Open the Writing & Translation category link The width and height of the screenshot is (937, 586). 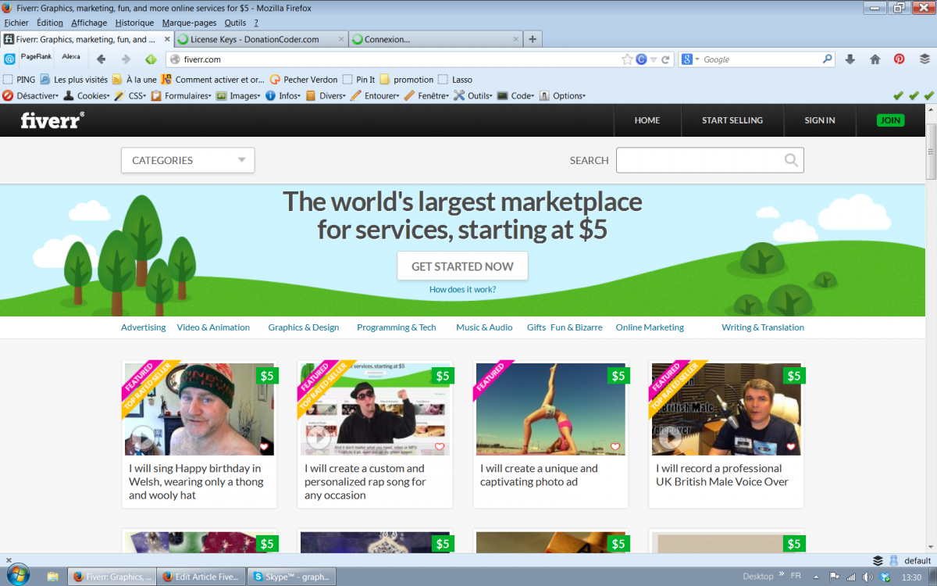click(x=763, y=327)
